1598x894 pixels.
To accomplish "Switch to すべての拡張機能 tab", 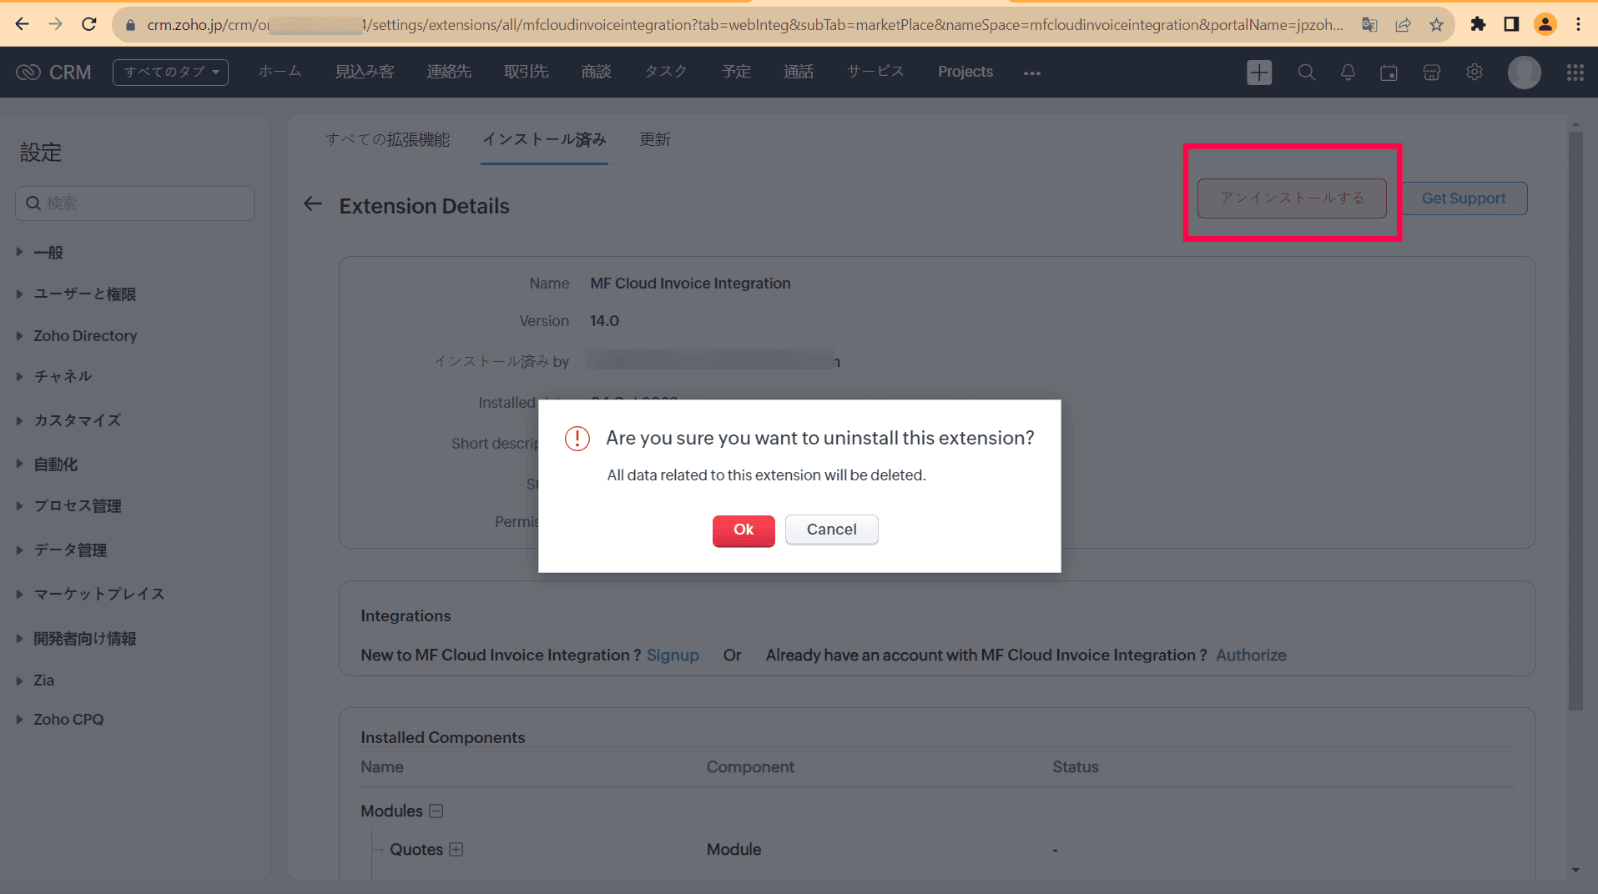I will click(x=387, y=139).
